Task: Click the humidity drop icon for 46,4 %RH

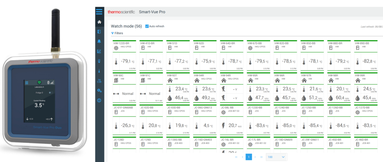Action: pyautogui.click(x=170, y=98)
